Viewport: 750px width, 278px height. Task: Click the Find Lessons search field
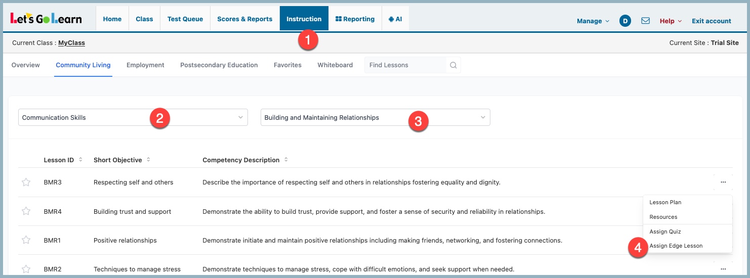coord(405,65)
